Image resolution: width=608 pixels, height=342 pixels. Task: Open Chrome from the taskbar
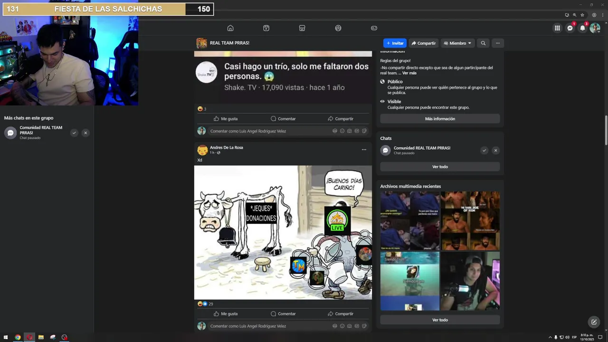18,337
